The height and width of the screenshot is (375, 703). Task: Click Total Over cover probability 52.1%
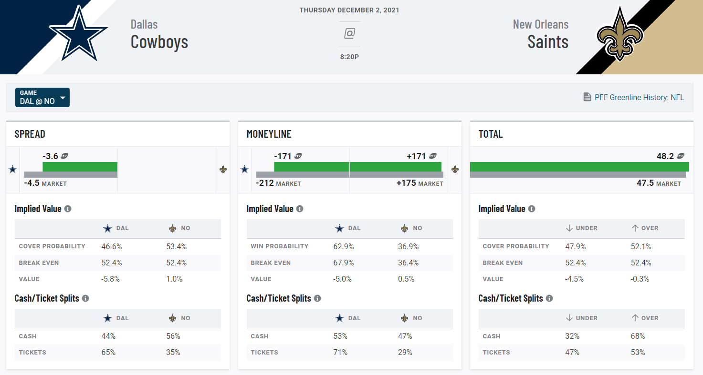640,246
